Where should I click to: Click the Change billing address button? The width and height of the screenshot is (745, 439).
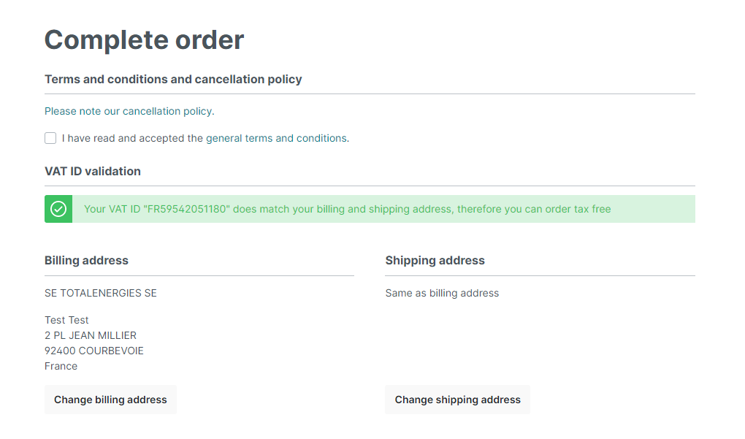coord(111,400)
